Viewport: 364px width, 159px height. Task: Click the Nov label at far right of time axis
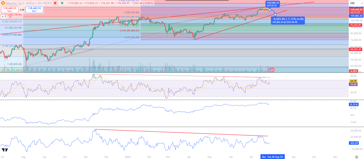click(x=335, y=157)
